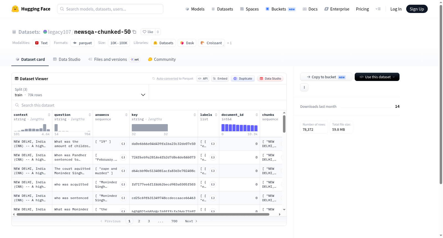Sort the labels column
443x238 pixels.
[x=216, y=115]
